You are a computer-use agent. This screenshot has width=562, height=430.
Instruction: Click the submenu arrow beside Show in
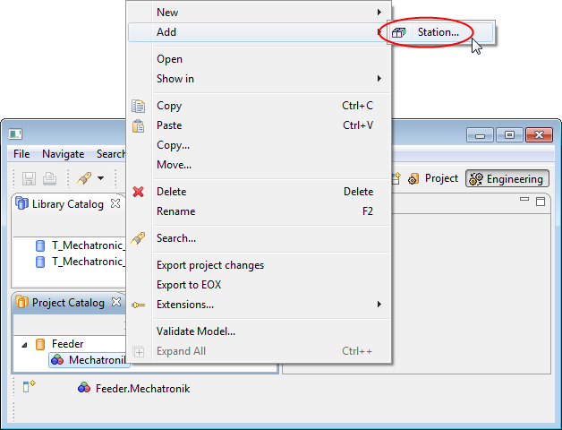click(379, 79)
